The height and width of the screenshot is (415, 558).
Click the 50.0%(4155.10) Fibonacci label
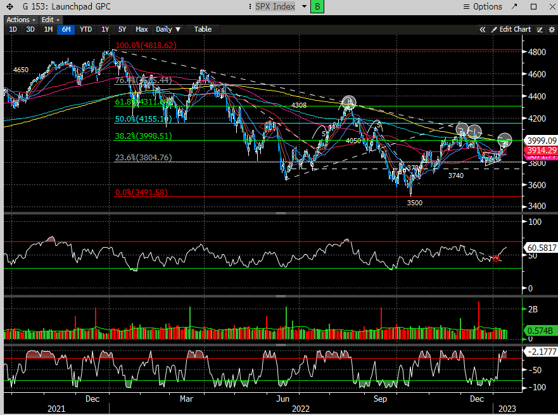coord(143,119)
